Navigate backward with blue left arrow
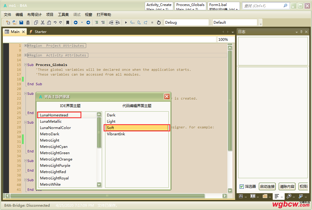This screenshot has height=210, width=312. point(76,22)
